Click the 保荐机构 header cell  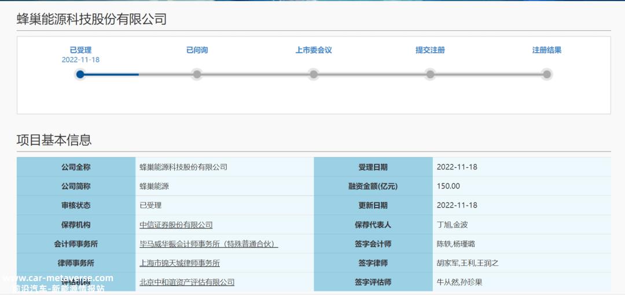(76, 225)
